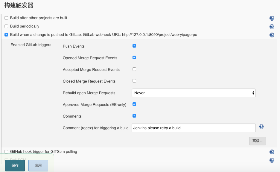Click the Accepted Merge Request Events label
Screen dimensions: 280x172
point(91,70)
